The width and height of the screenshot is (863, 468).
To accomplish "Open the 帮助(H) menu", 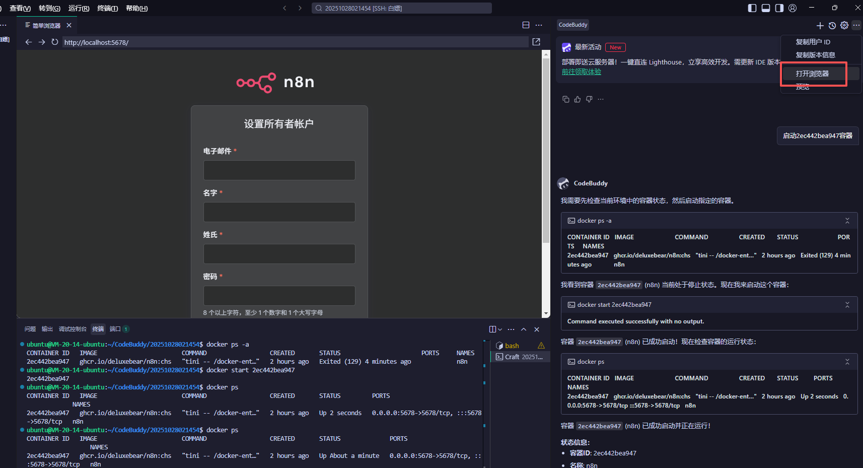I will [x=137, y=8].
